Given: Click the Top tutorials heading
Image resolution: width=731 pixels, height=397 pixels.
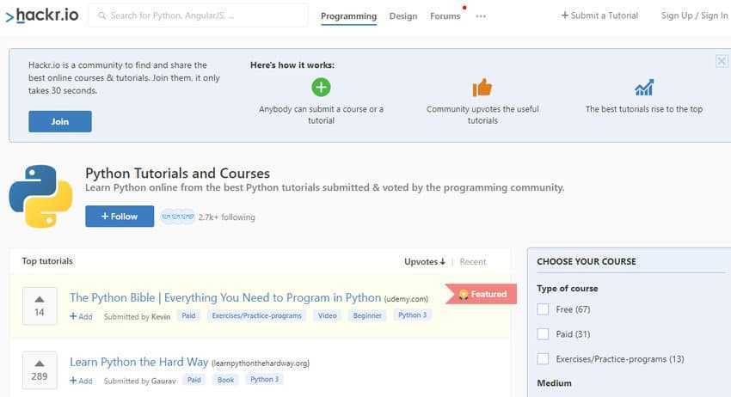Looking at the screenshot, I should point(47,261).
